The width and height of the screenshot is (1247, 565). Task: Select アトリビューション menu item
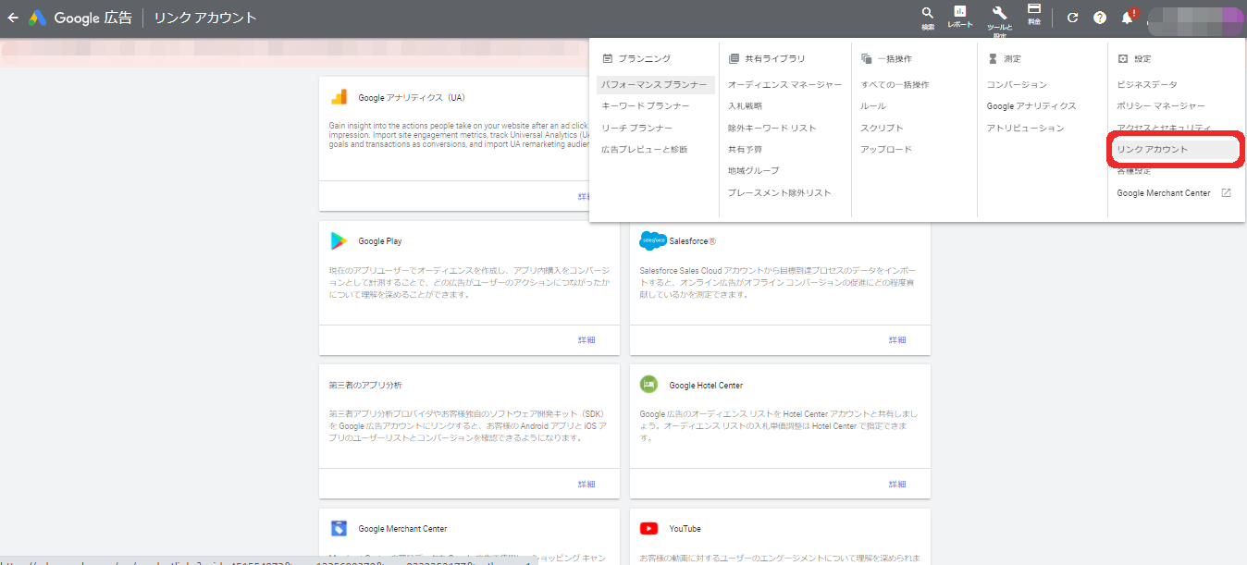(x=1026, y=128)
